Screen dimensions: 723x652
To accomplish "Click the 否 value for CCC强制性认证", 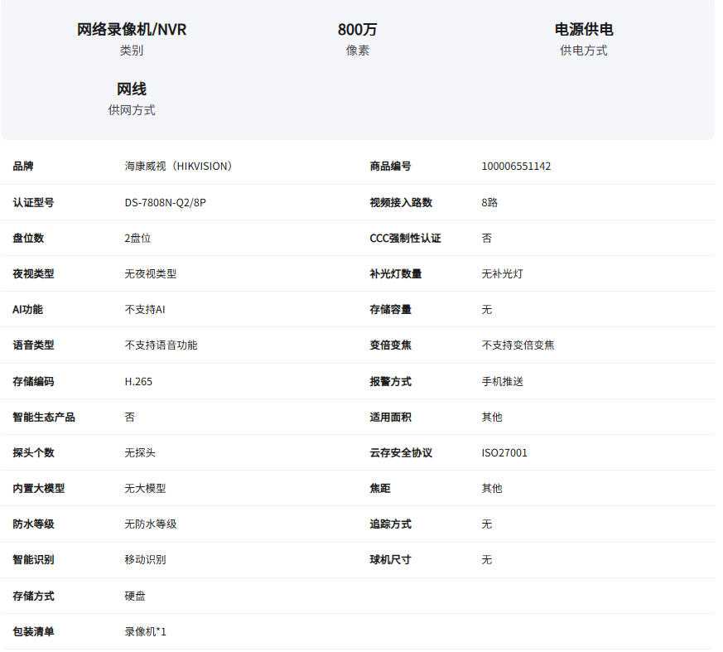I will coord(486,238).
